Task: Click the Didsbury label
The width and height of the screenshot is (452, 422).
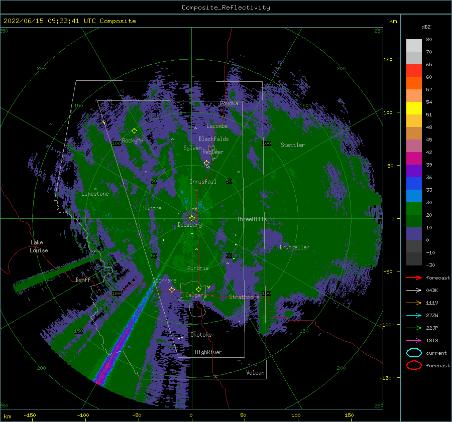Action: 189,225
